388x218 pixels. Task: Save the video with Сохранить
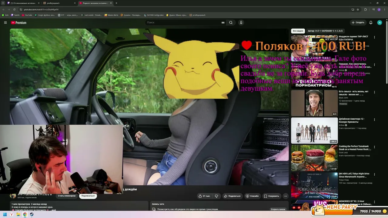271,196
